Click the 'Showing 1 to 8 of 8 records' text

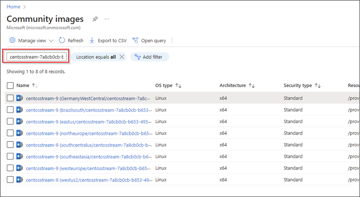[36, 72]
